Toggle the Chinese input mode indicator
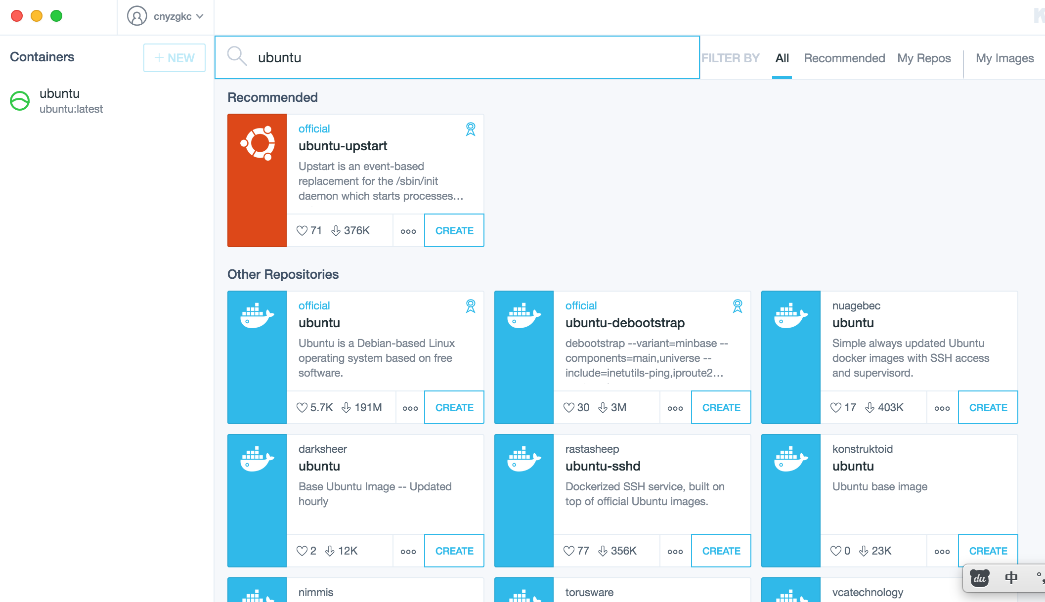1045x602 pixels. tap(1011, 578)
